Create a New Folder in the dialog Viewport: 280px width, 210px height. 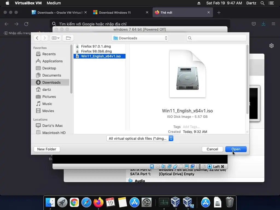(46, 149)
